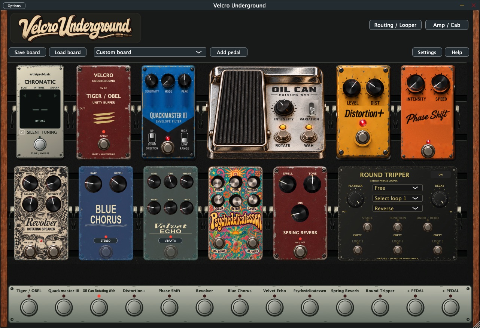Click the Round Tripper Loop 2 footswitch
Viewport: 480px width, 328px height.
pyautogui.click(x=398, y=250)
